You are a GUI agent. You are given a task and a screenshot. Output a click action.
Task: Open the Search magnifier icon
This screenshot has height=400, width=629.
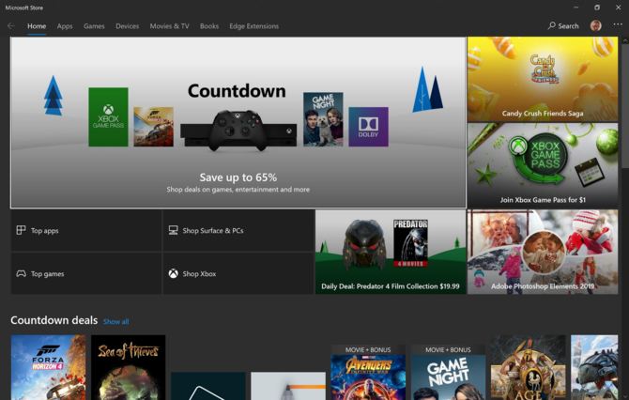(x=552, y=25)
